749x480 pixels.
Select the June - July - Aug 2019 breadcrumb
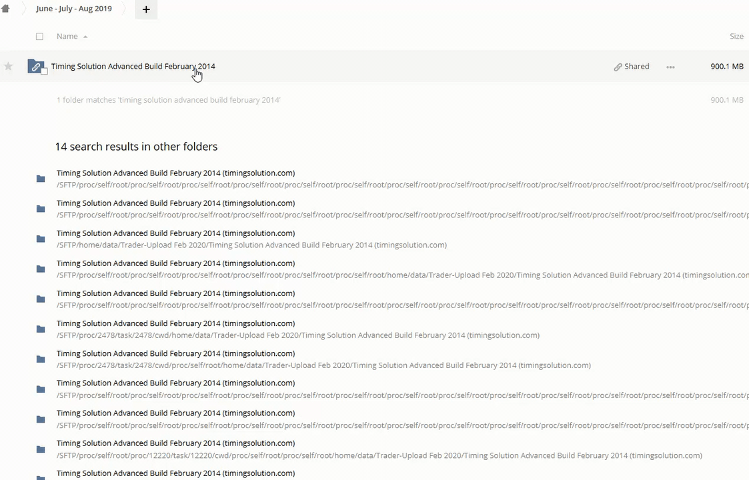tap(74, 9)
